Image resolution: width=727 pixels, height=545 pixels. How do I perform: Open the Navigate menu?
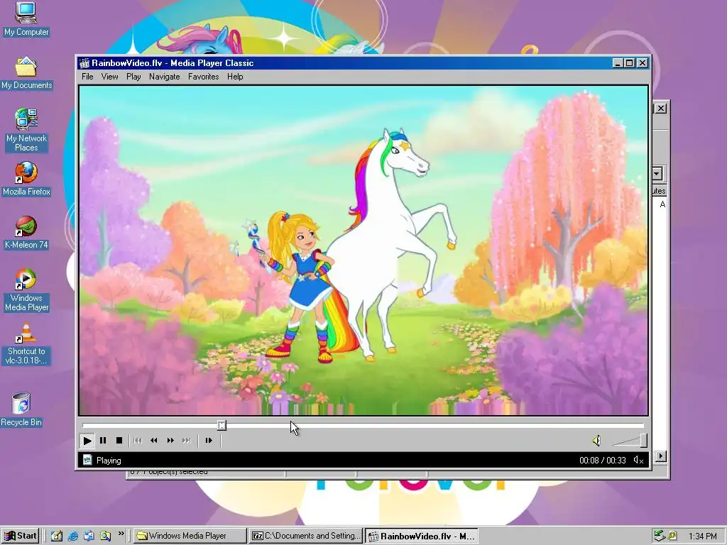(164, 77)
